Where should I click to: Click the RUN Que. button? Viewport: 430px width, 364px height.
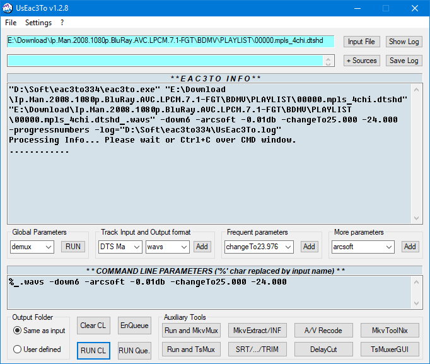click(x=134, y=351)
